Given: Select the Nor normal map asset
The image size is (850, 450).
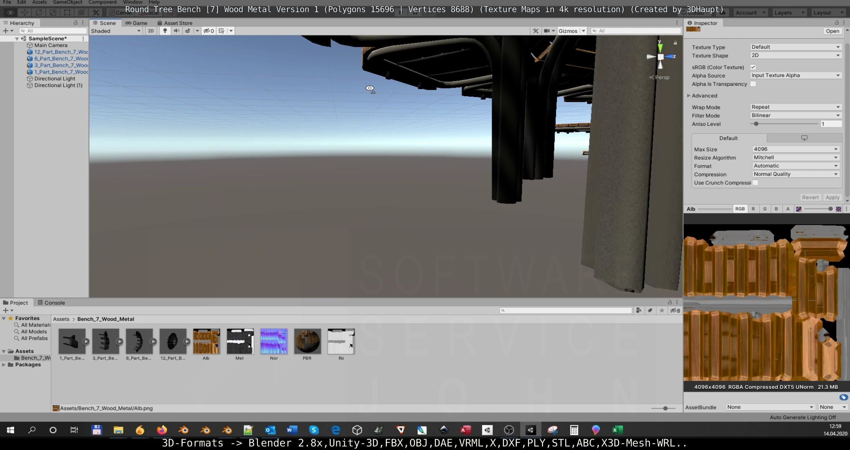Looking at the screenshot, I should pos(274,342).
